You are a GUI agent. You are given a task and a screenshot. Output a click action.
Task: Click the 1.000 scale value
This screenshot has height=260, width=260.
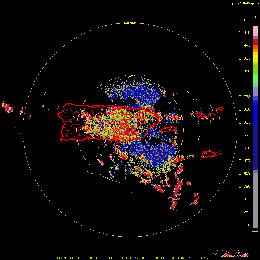pos(245,32)
